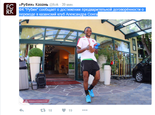Click the round topiary bush planter
Image resolution: width=155 pixels, height=115 pixels.
pyautogui.click(x=35, y=63)
